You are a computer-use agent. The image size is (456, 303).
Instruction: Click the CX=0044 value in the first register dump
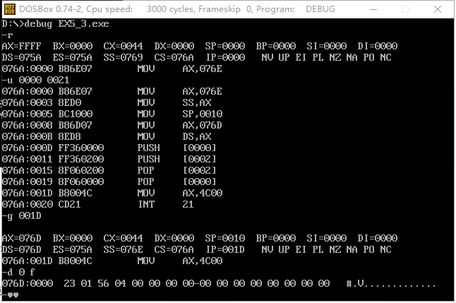(123, 46)
